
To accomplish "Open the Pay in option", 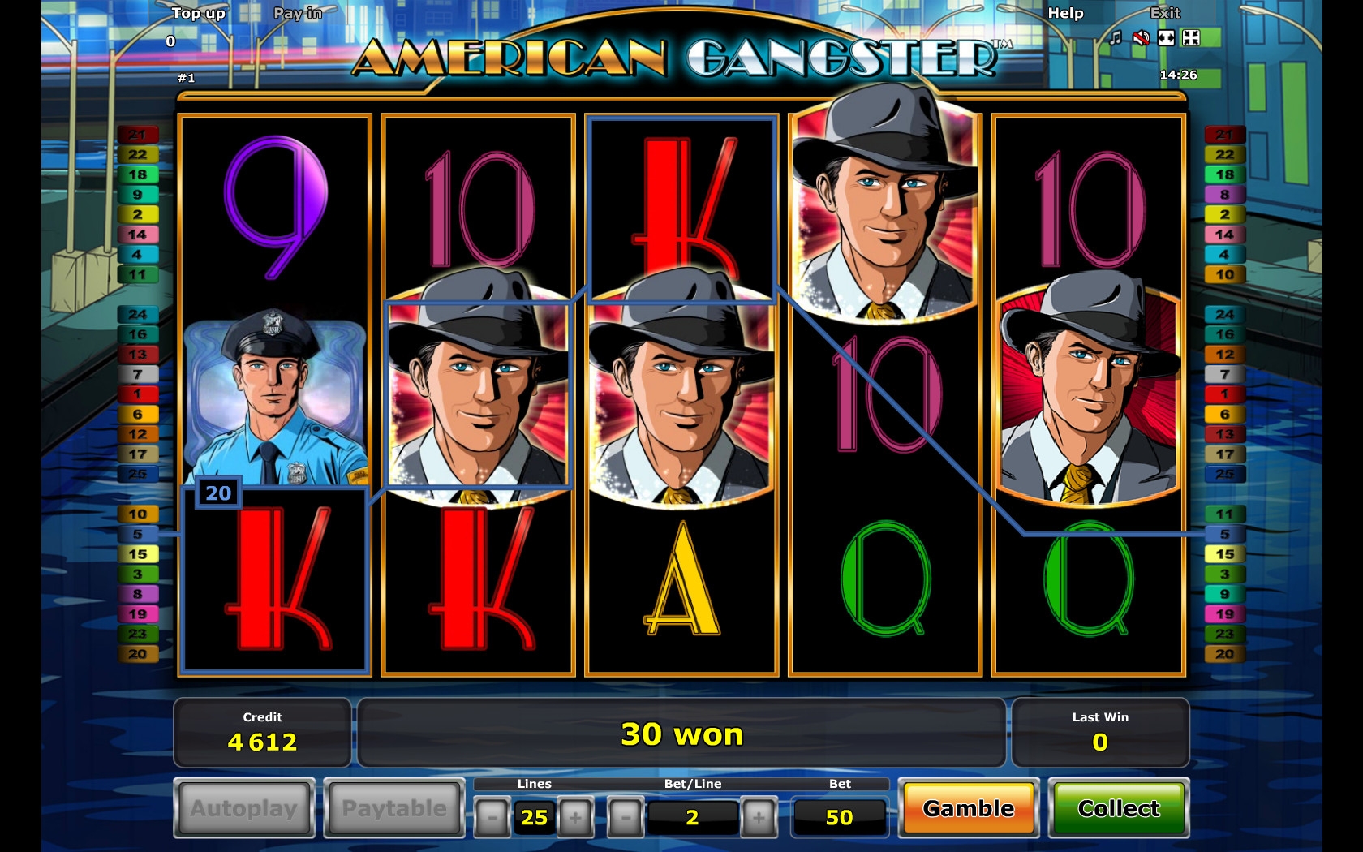I will tap(298, 13).
